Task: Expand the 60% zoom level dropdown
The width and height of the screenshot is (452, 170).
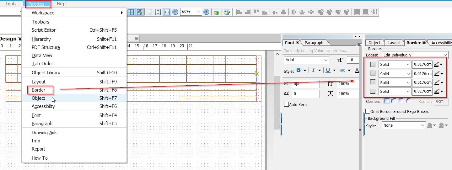Action: (x=191, y=12)
